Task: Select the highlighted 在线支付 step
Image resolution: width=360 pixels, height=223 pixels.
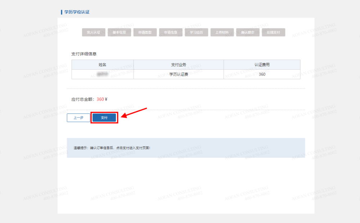Action: click(x=274, y=32)
